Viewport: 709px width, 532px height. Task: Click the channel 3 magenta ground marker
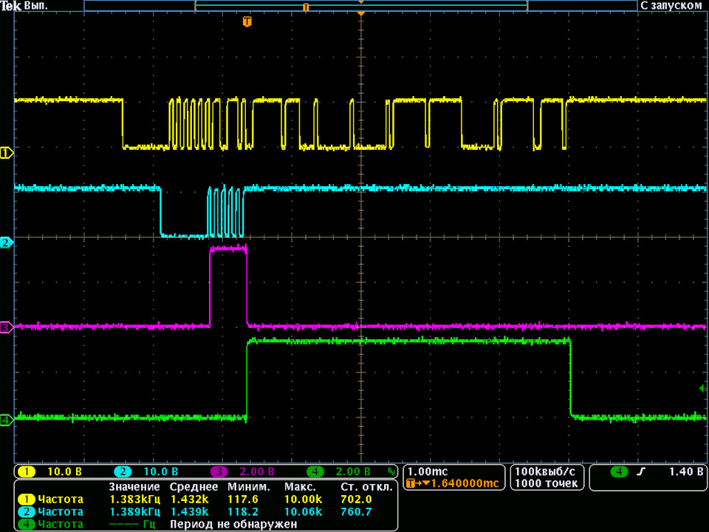click(7, 327)
